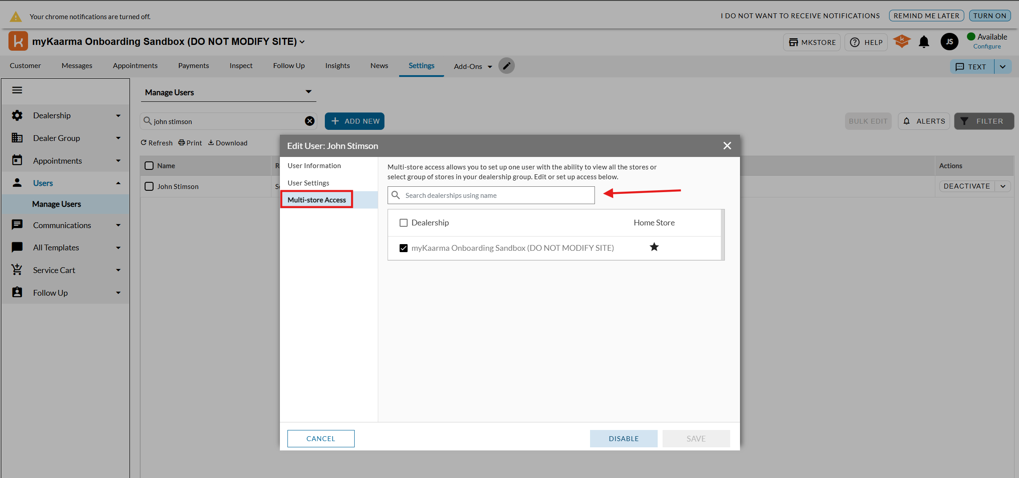Screen dimensions: 1019x478
Task: Switch to the Payments tab
Action: click(194, 65)
